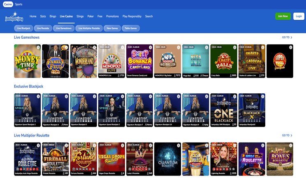Image resolution: width=306 pixels, height=178 pixels.
Task: Open info icon on Wonderland game tile
Action: click(x=95, y=47)
